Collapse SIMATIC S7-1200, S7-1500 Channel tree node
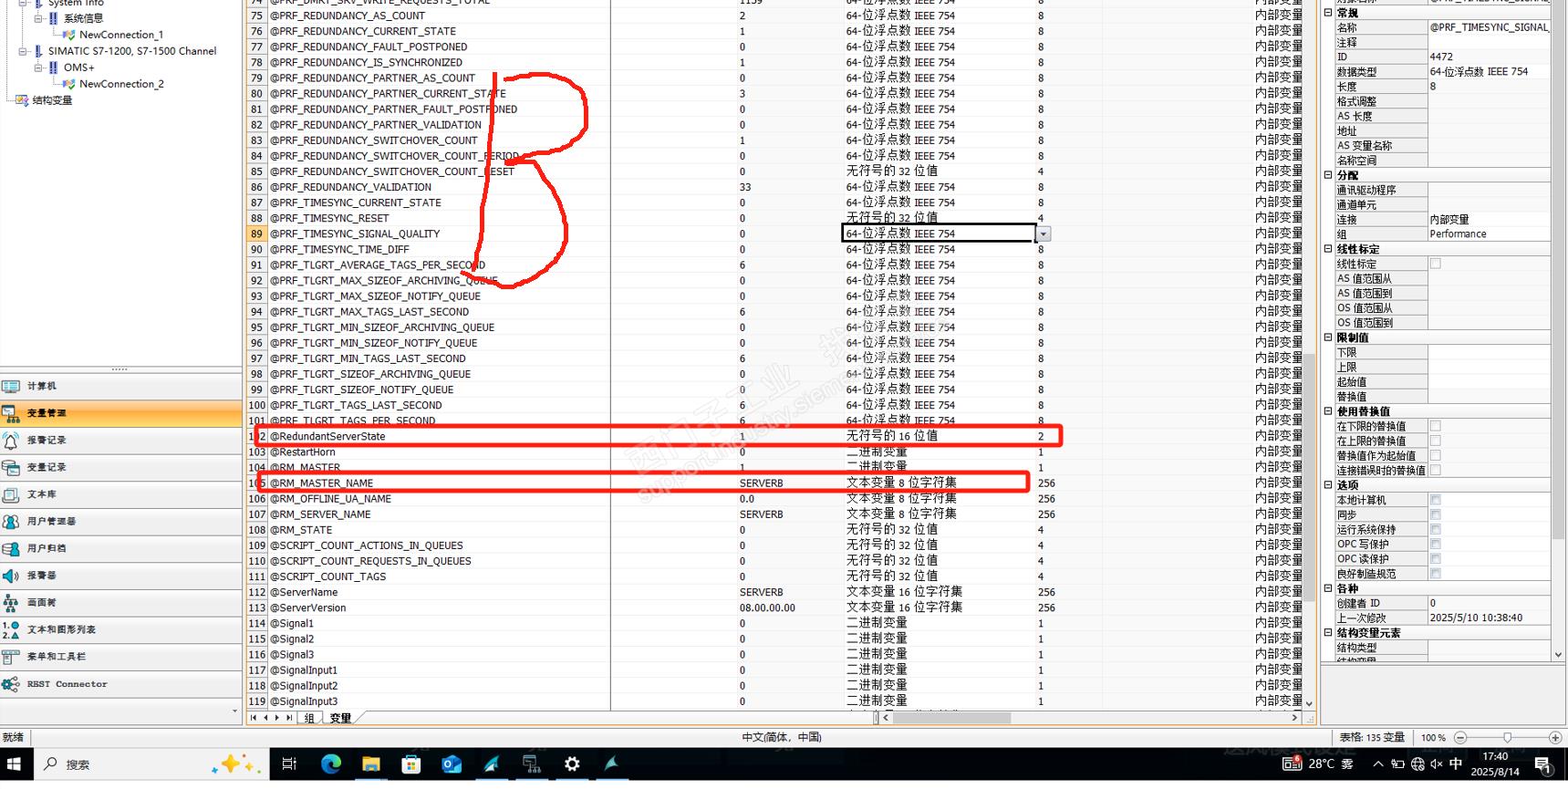The width and height of the screenshot is (1568, 789). 23,51
